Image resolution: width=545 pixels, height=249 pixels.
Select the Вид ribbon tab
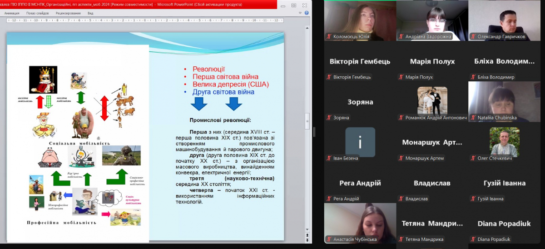pyautogui.click(x=90, y=13)
